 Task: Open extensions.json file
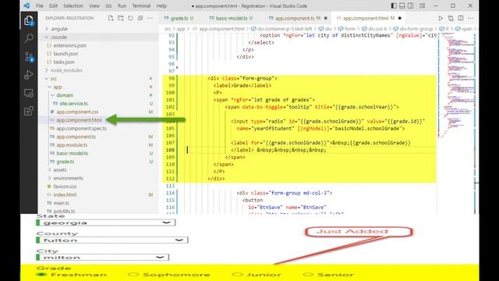(x=69, y=45)
